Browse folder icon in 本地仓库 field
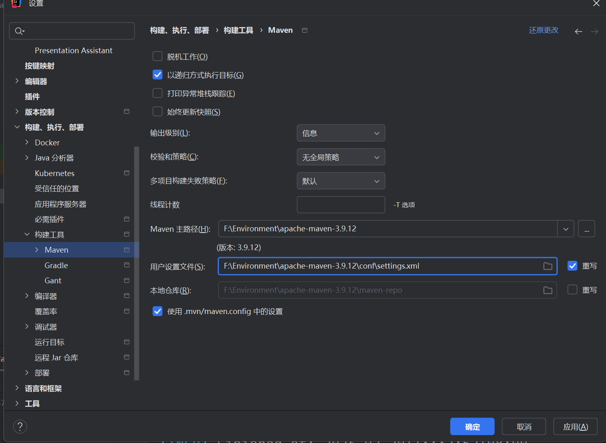Screen dimensions: 606x443 pos(547,290)
